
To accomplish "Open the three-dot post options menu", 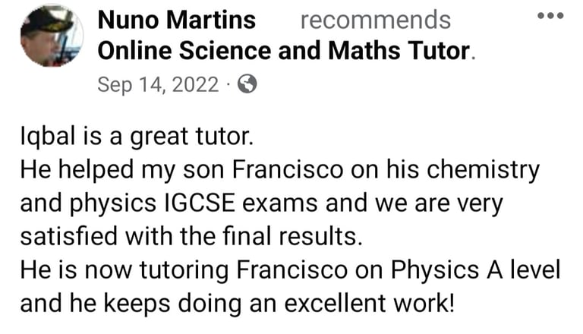I will click(x=550, y=16).
